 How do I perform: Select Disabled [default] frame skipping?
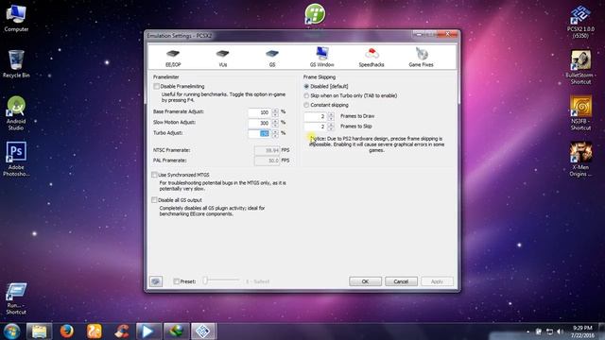pyautogui.click(x=306, y=86)
